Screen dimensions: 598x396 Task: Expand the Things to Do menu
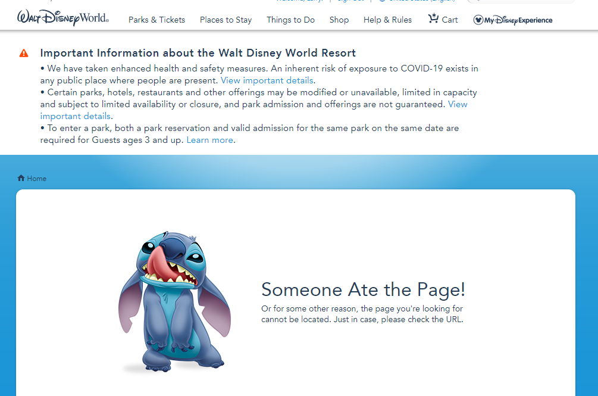point(290,20)
